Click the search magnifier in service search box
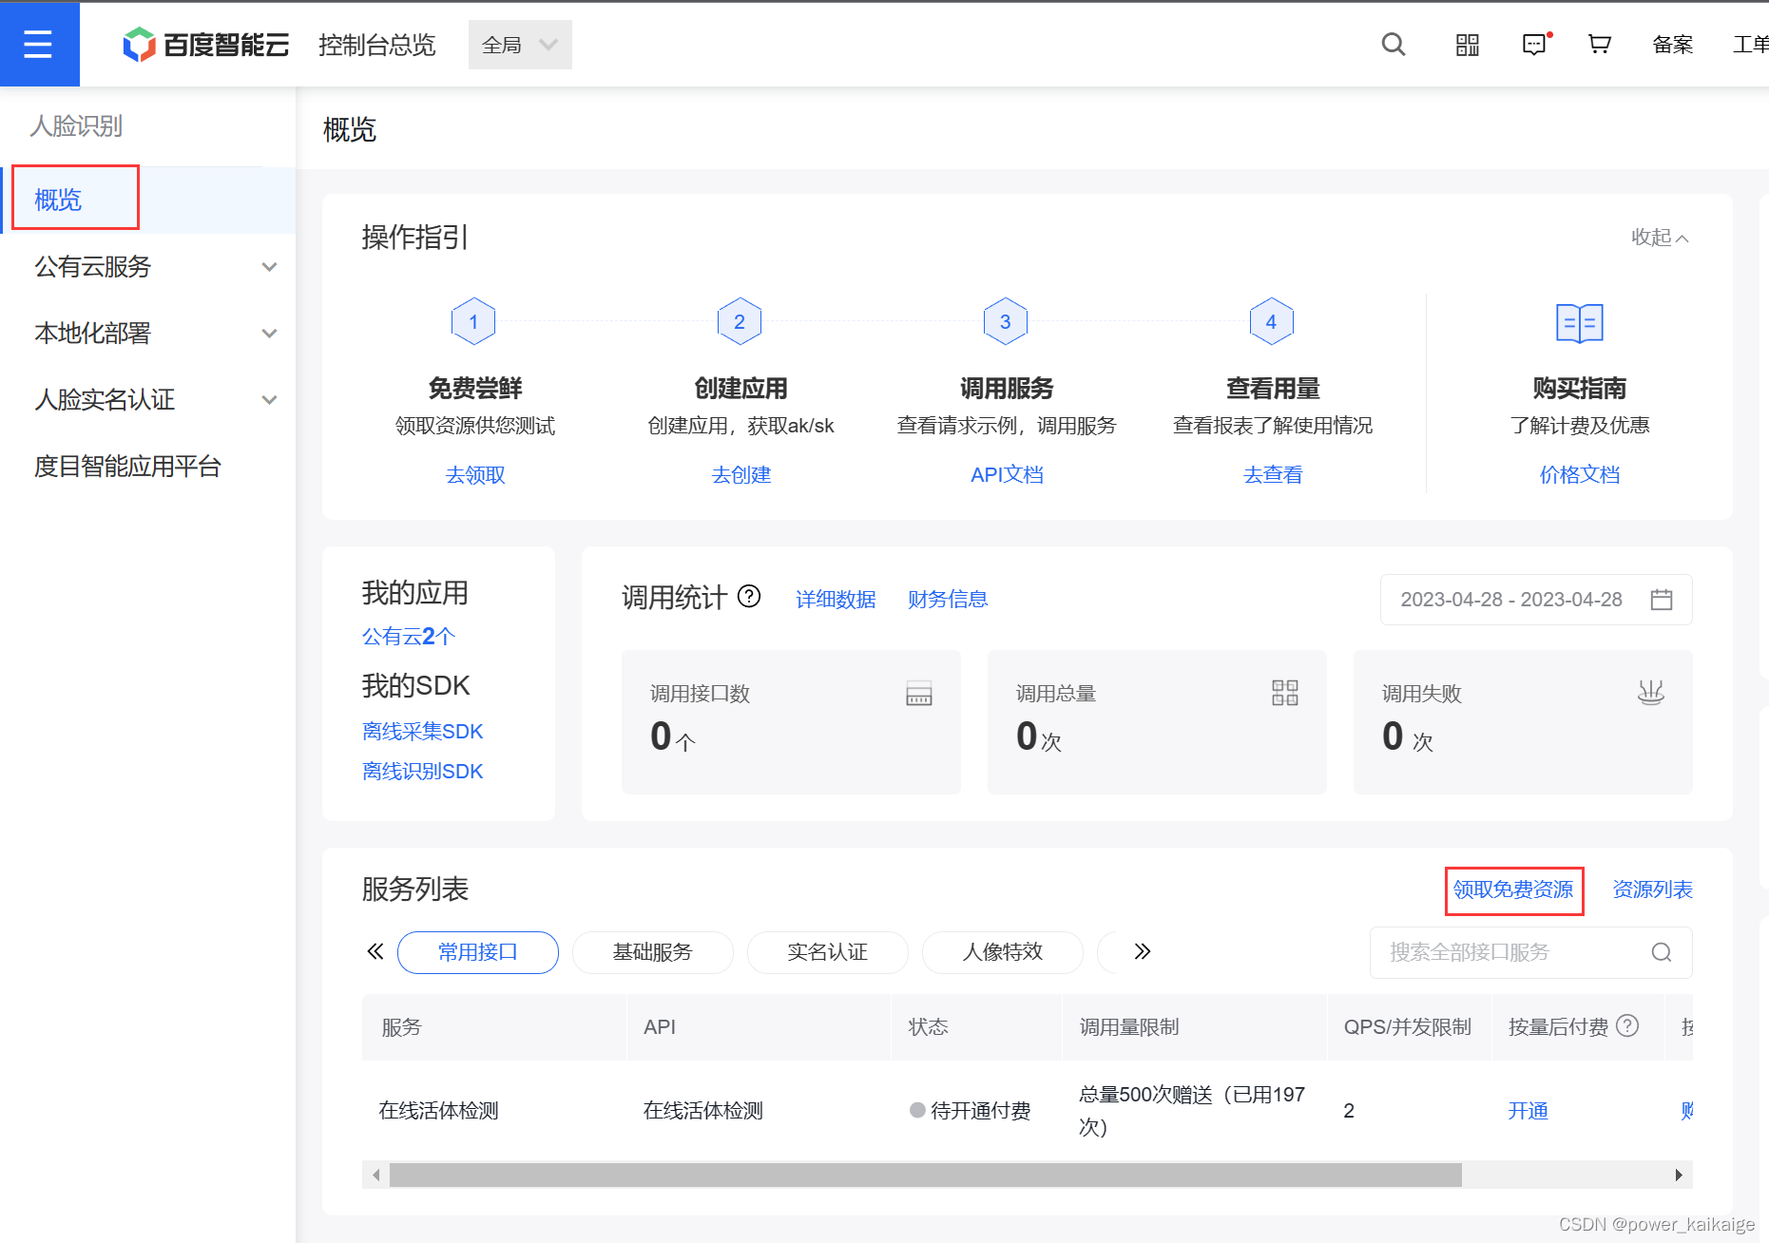Screen dimensions: 1769x1243 coord(1661,952)
